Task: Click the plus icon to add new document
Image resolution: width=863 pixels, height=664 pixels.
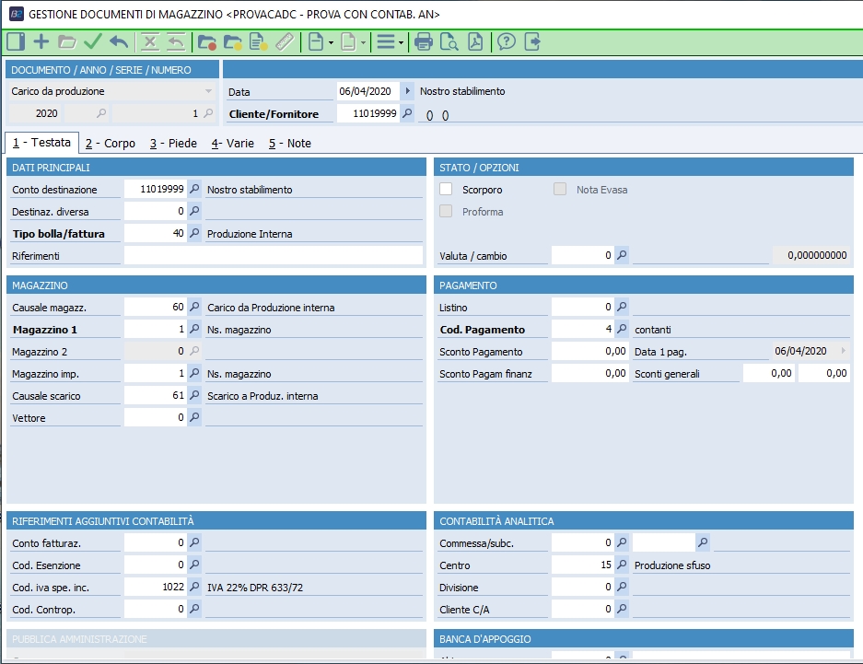Action: point(41,41)
